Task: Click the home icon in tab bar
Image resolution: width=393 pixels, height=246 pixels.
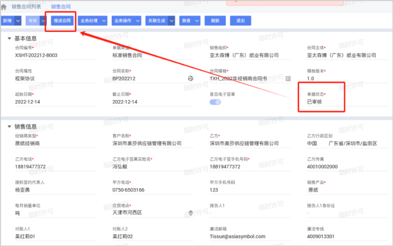Action: [x=4, y=6]
